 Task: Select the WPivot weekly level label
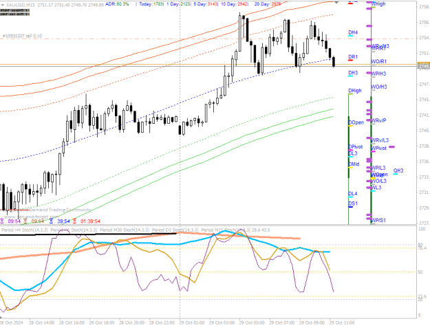click(378, 149)
